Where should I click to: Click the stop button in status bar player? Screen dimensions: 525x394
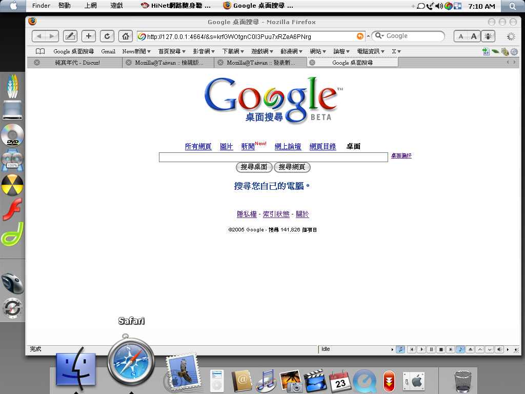tap(441, 349)
